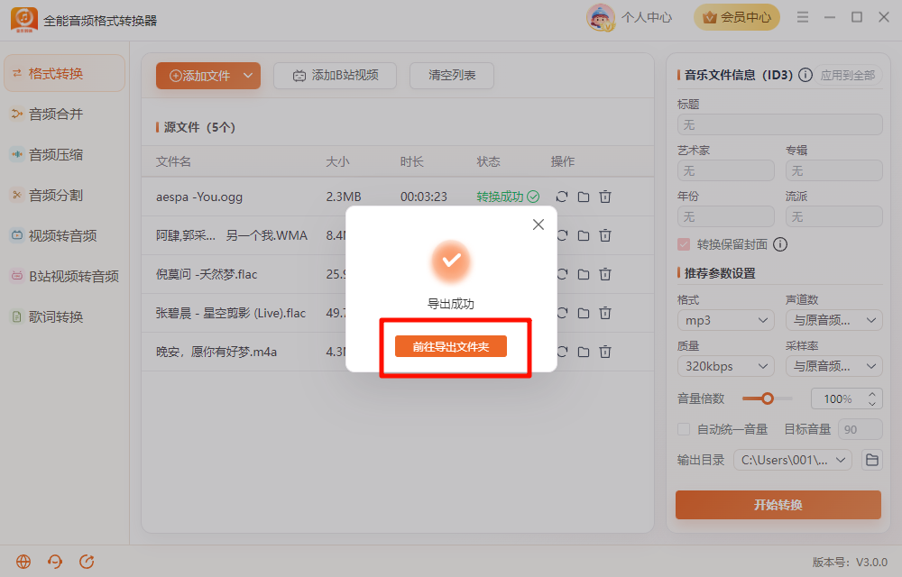The width and height of the screenshot is (902, 577).
Task: Click the 标题 input field
Action: click(780, 124)
